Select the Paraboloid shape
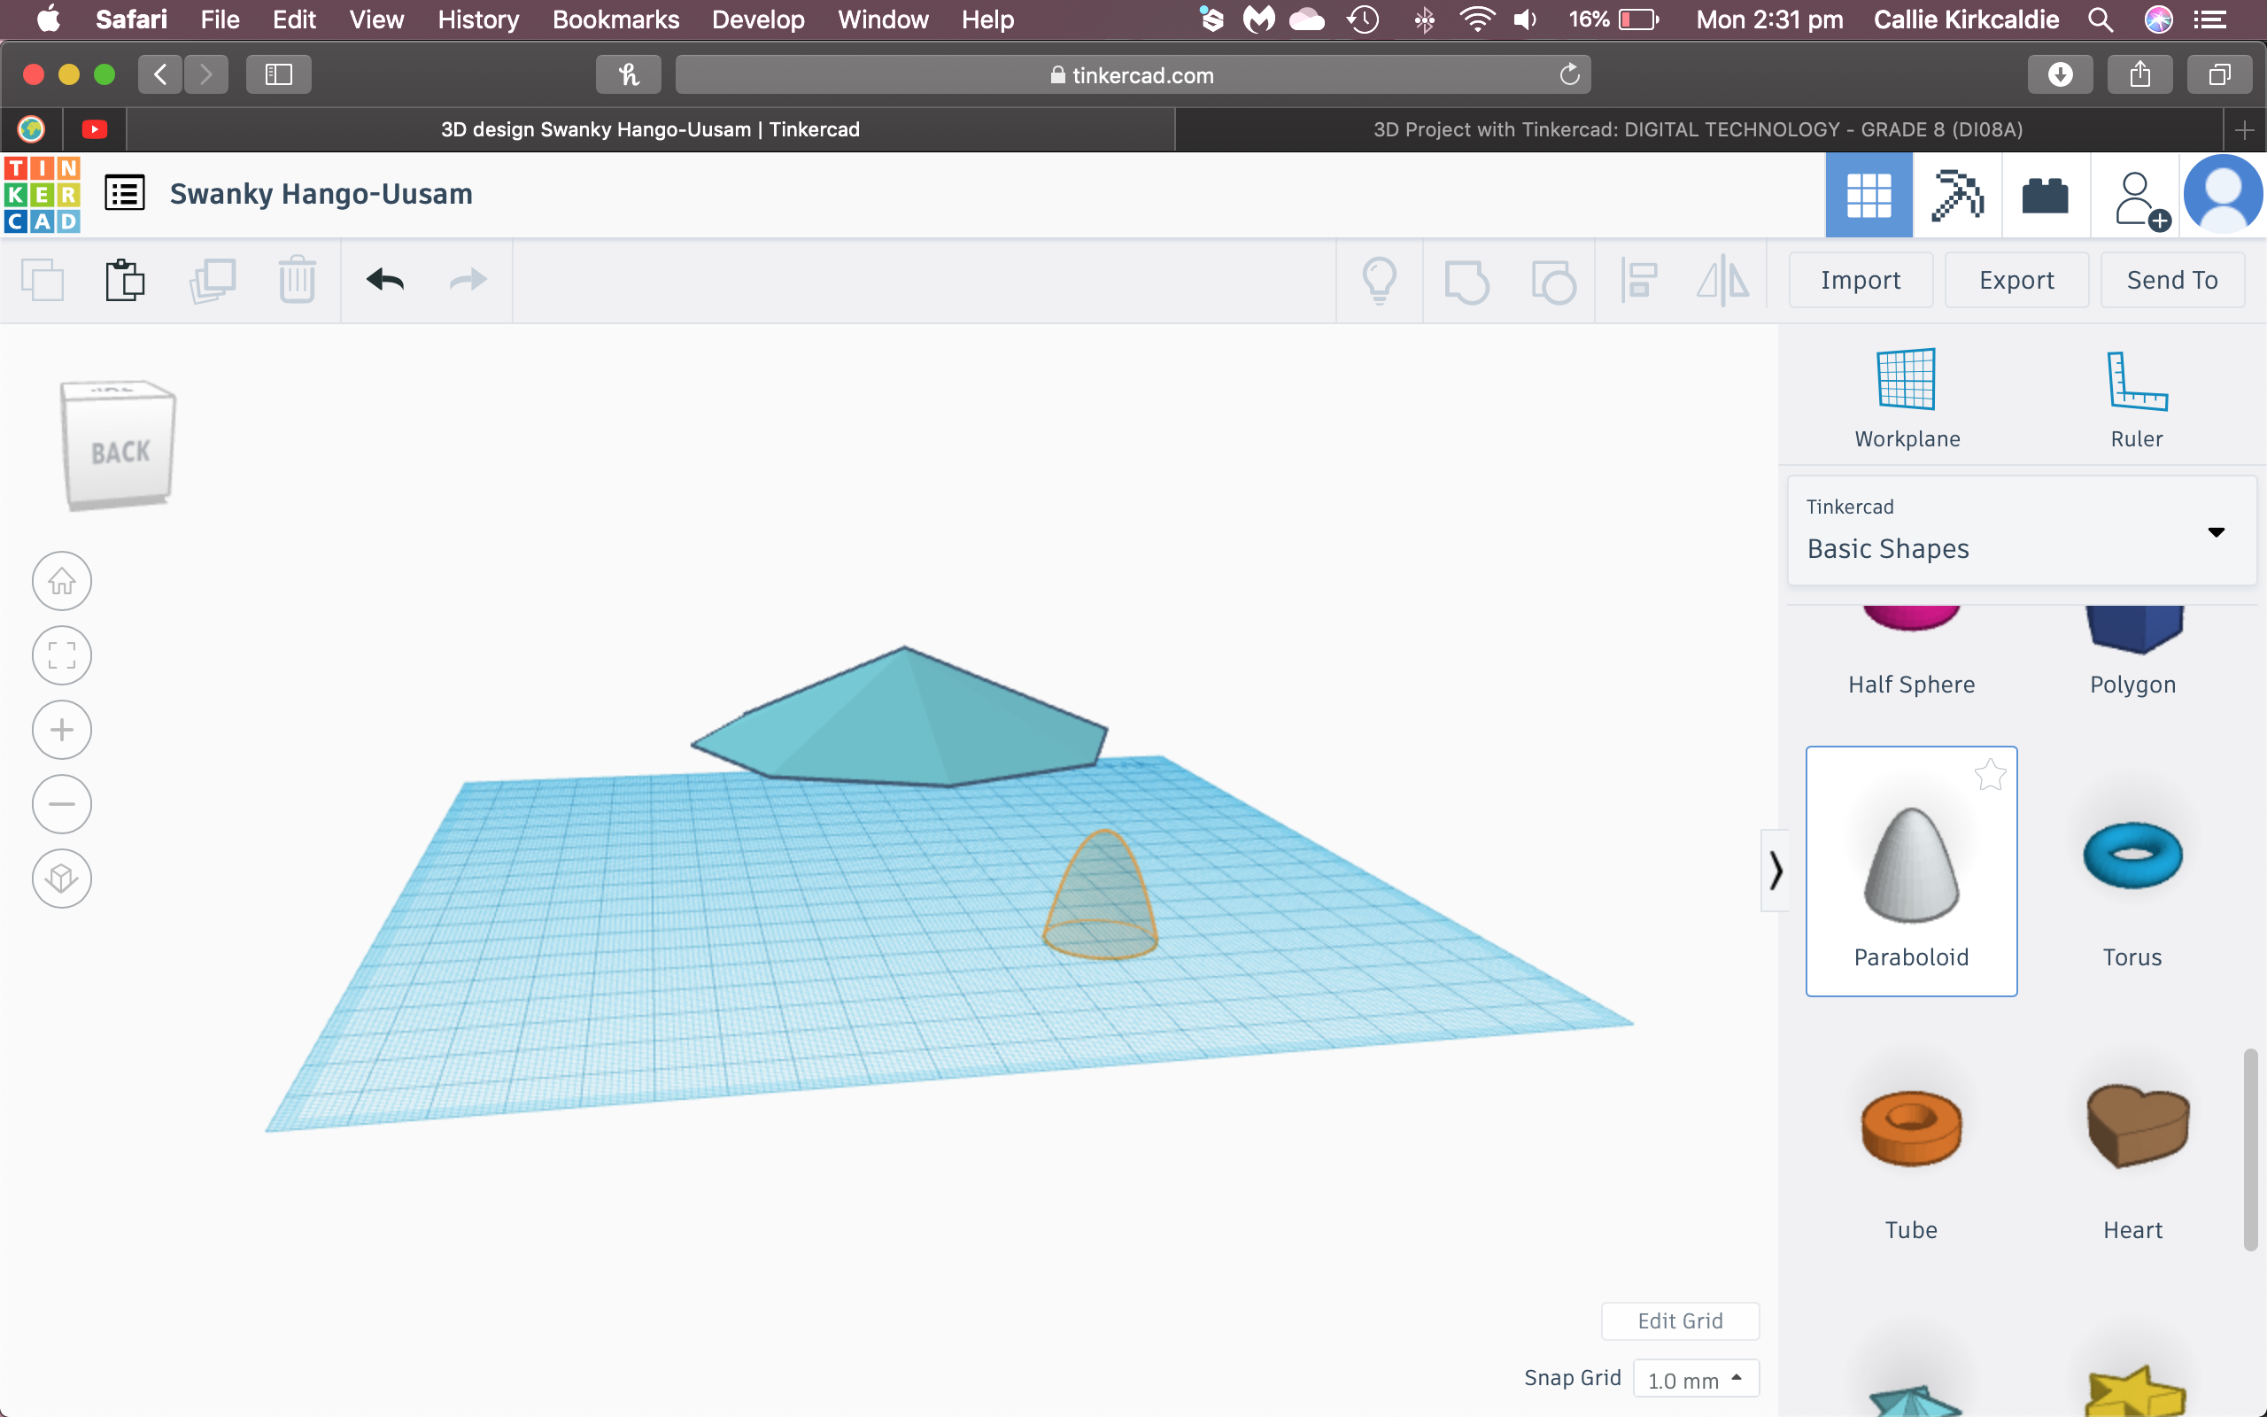Screen dimensions: 2267x1417 point(1911,871)
